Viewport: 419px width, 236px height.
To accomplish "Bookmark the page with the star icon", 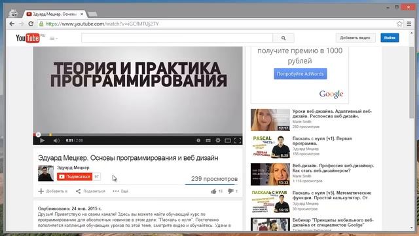I will pyautogui.click(x=399, y=24).
